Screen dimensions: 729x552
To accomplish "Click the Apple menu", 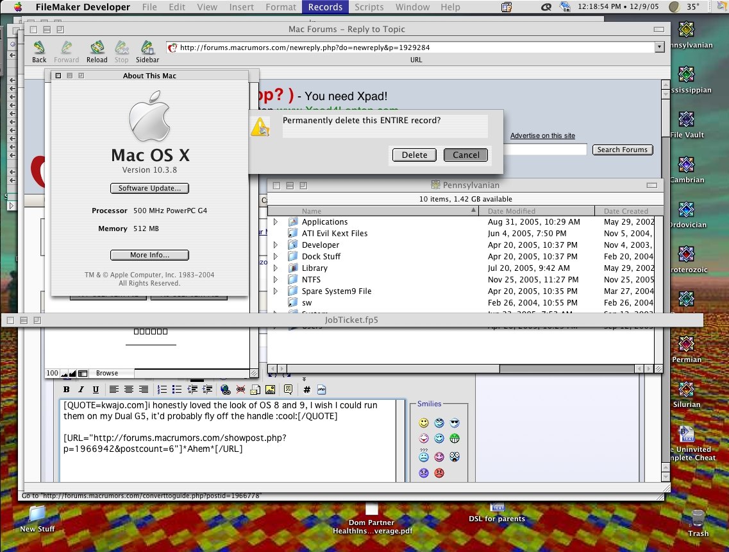I will (x=18, y=7).
